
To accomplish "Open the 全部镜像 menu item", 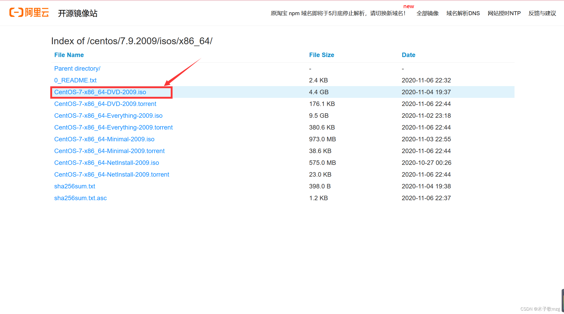I will 428,13.
